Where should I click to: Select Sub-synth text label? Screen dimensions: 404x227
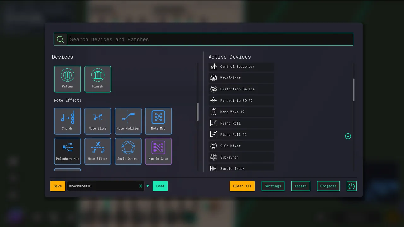click(x=229, y=157)
